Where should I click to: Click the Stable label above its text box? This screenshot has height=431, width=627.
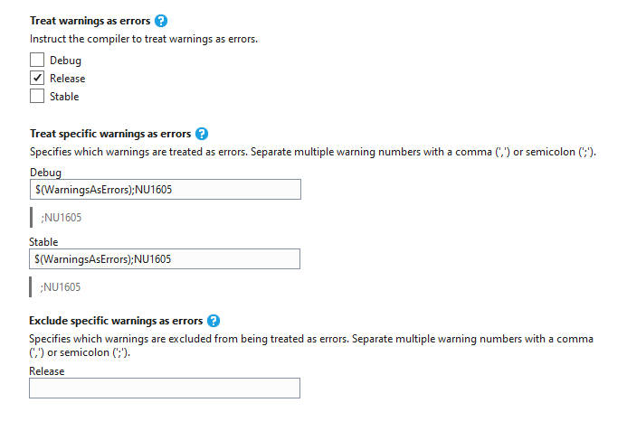pyautogui.click(x=43, y=242)
